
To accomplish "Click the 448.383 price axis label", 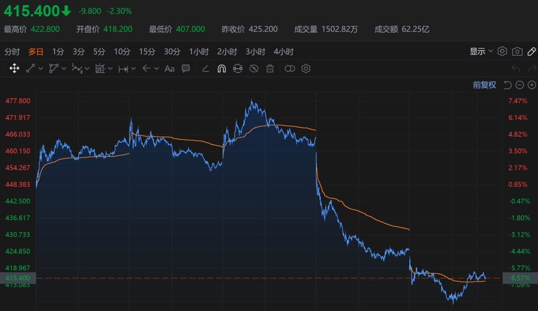I will pos(18,184).
